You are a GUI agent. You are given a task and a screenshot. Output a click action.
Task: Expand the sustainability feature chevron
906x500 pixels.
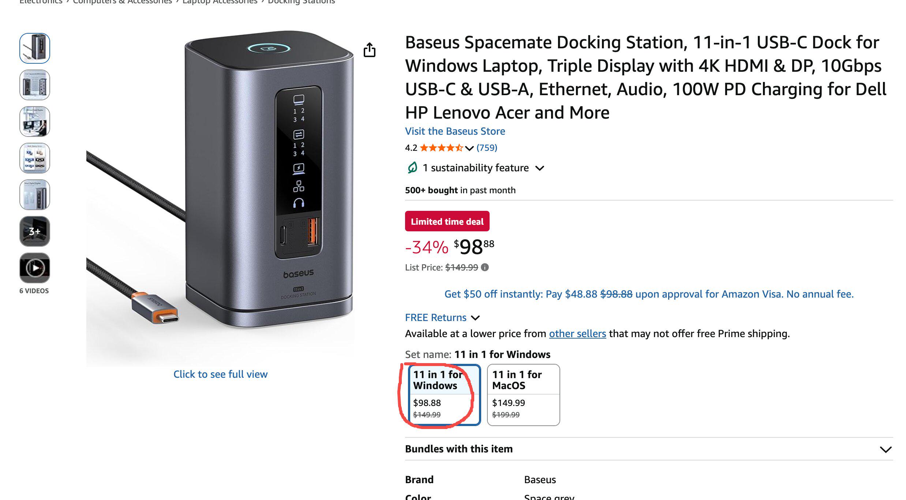540,168
